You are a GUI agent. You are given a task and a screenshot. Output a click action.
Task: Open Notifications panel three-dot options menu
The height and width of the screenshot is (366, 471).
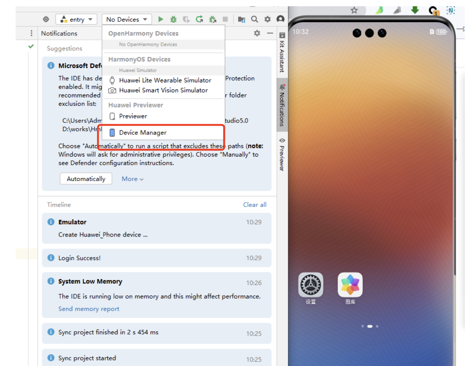[32, 33]
